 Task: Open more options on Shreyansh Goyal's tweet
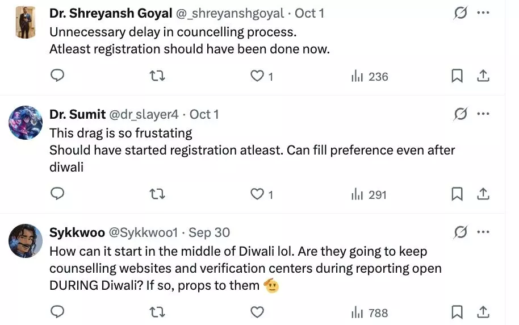pos(483,13)
